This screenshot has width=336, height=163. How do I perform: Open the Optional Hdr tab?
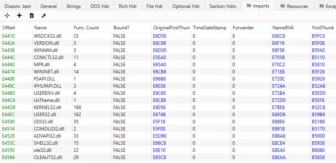(186, 6)
